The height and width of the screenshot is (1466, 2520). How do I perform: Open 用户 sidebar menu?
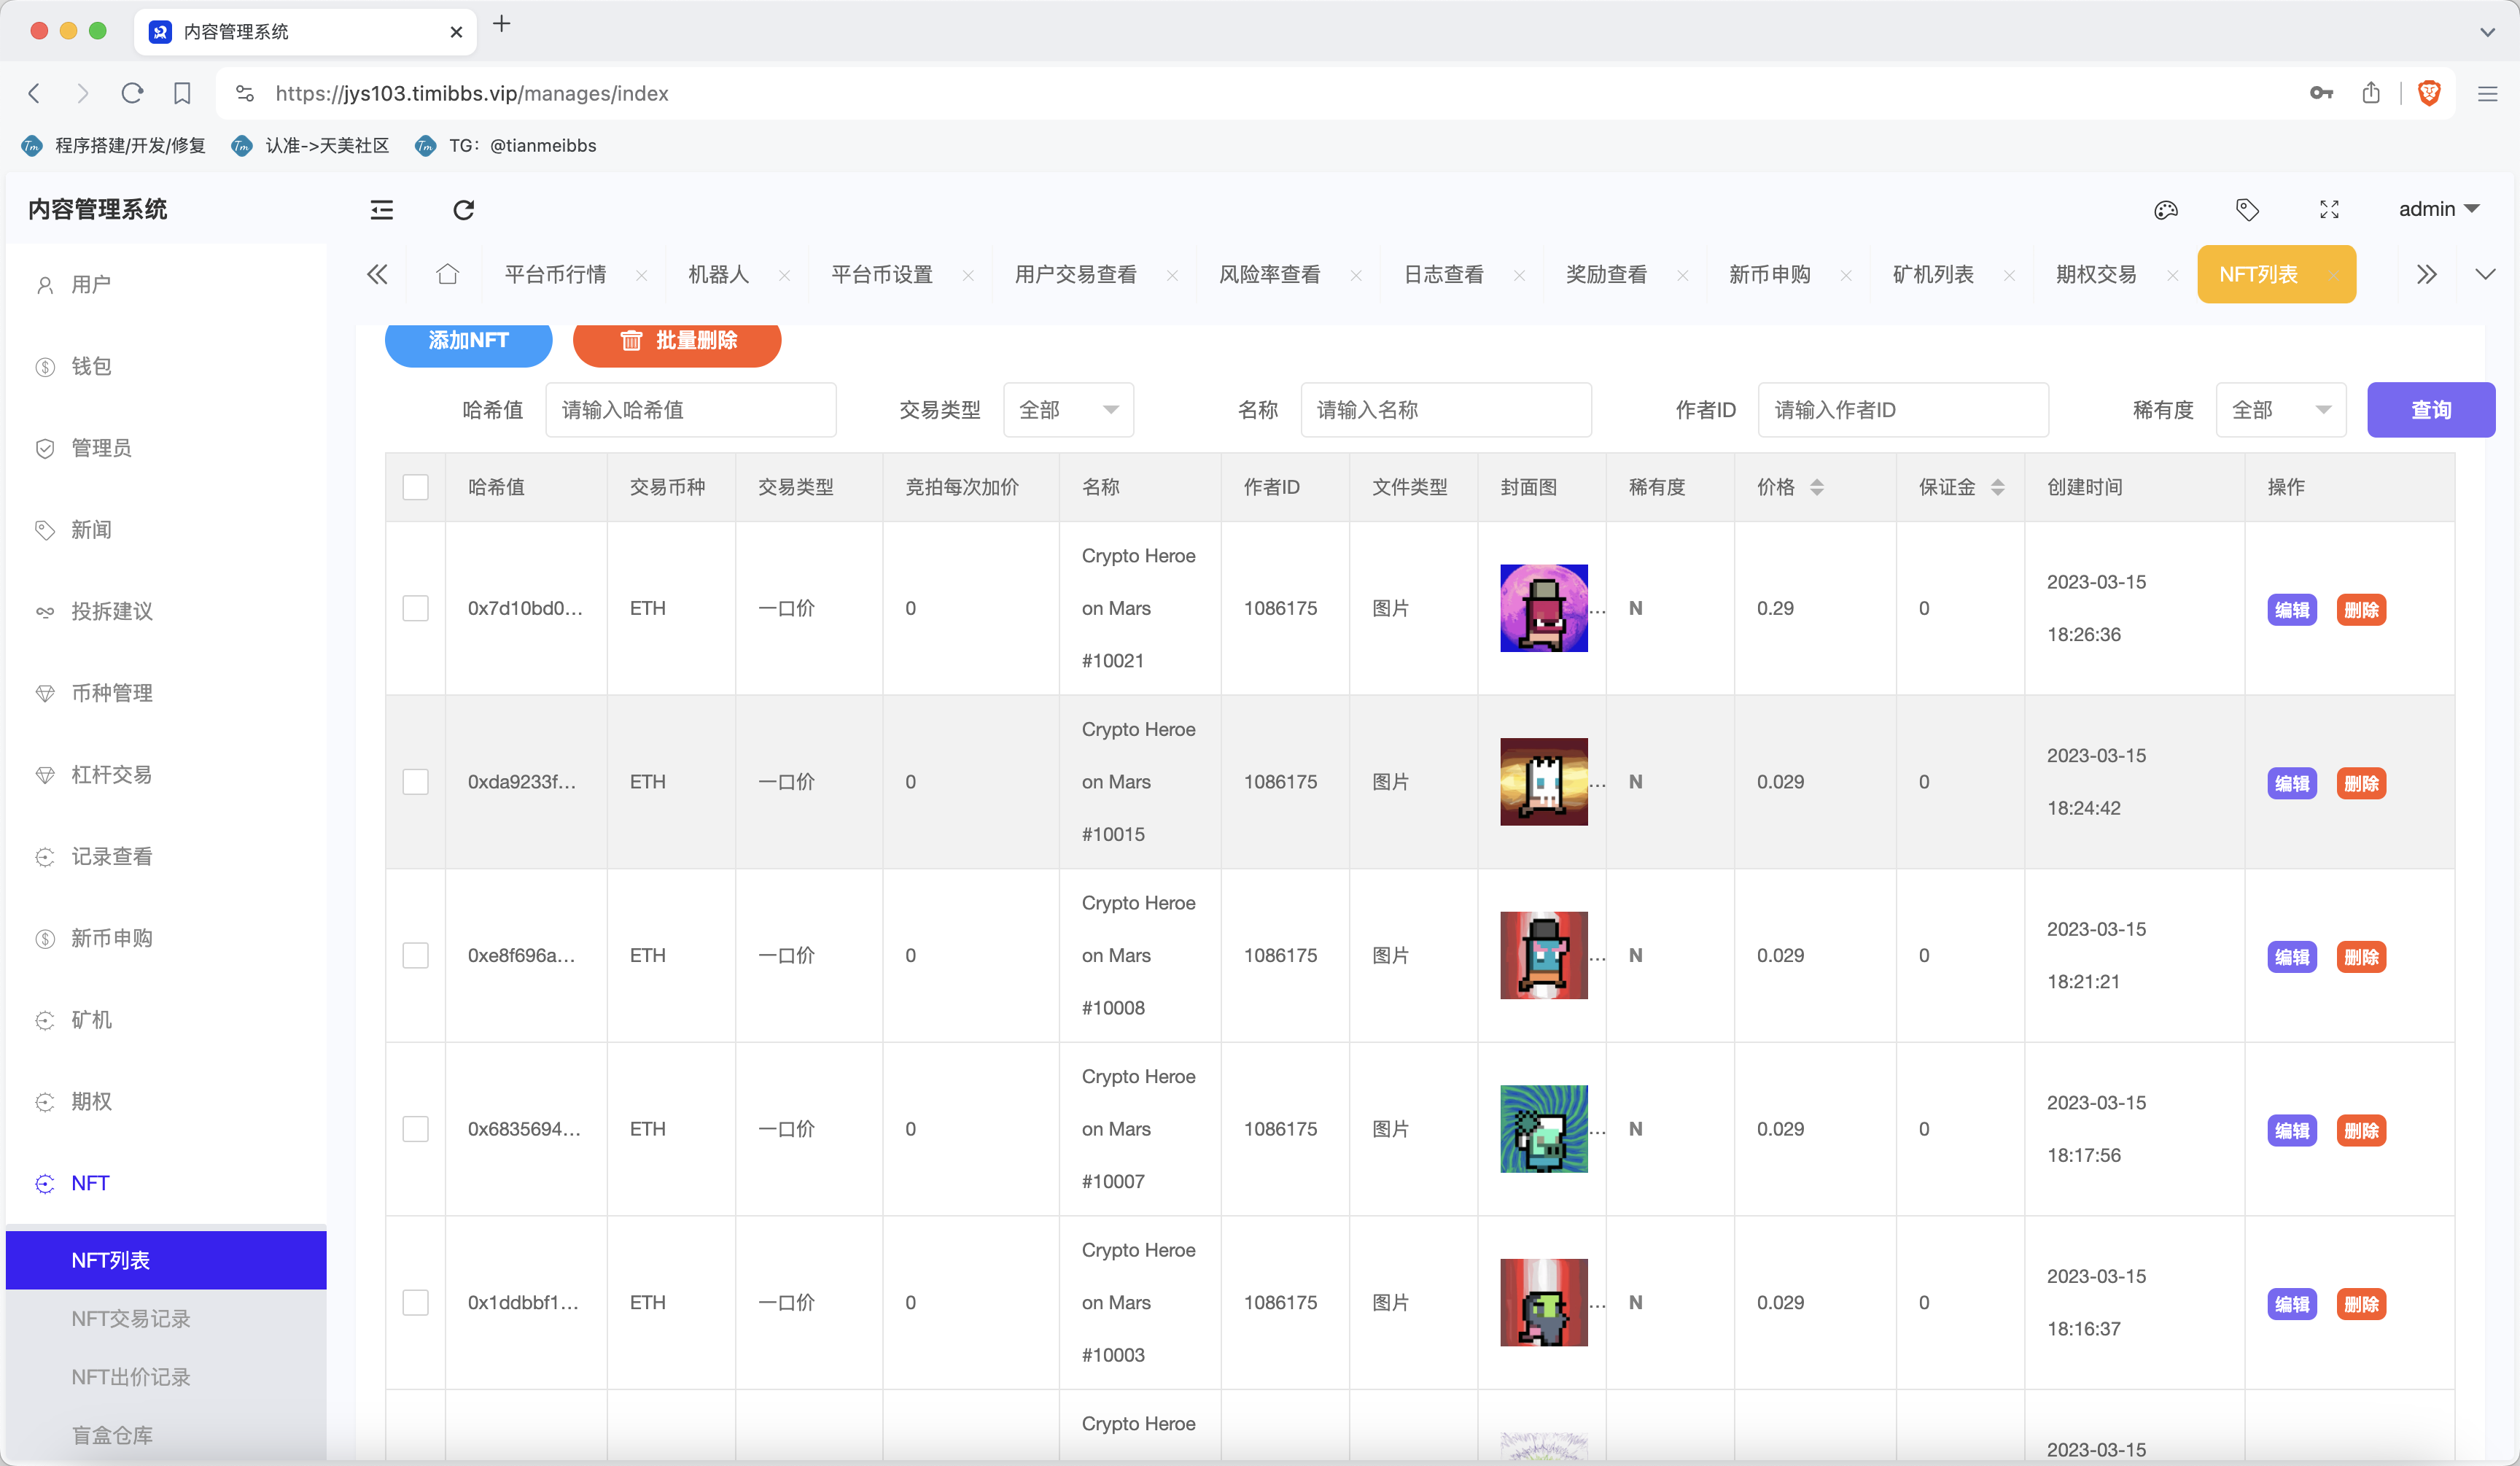(166, 285)
